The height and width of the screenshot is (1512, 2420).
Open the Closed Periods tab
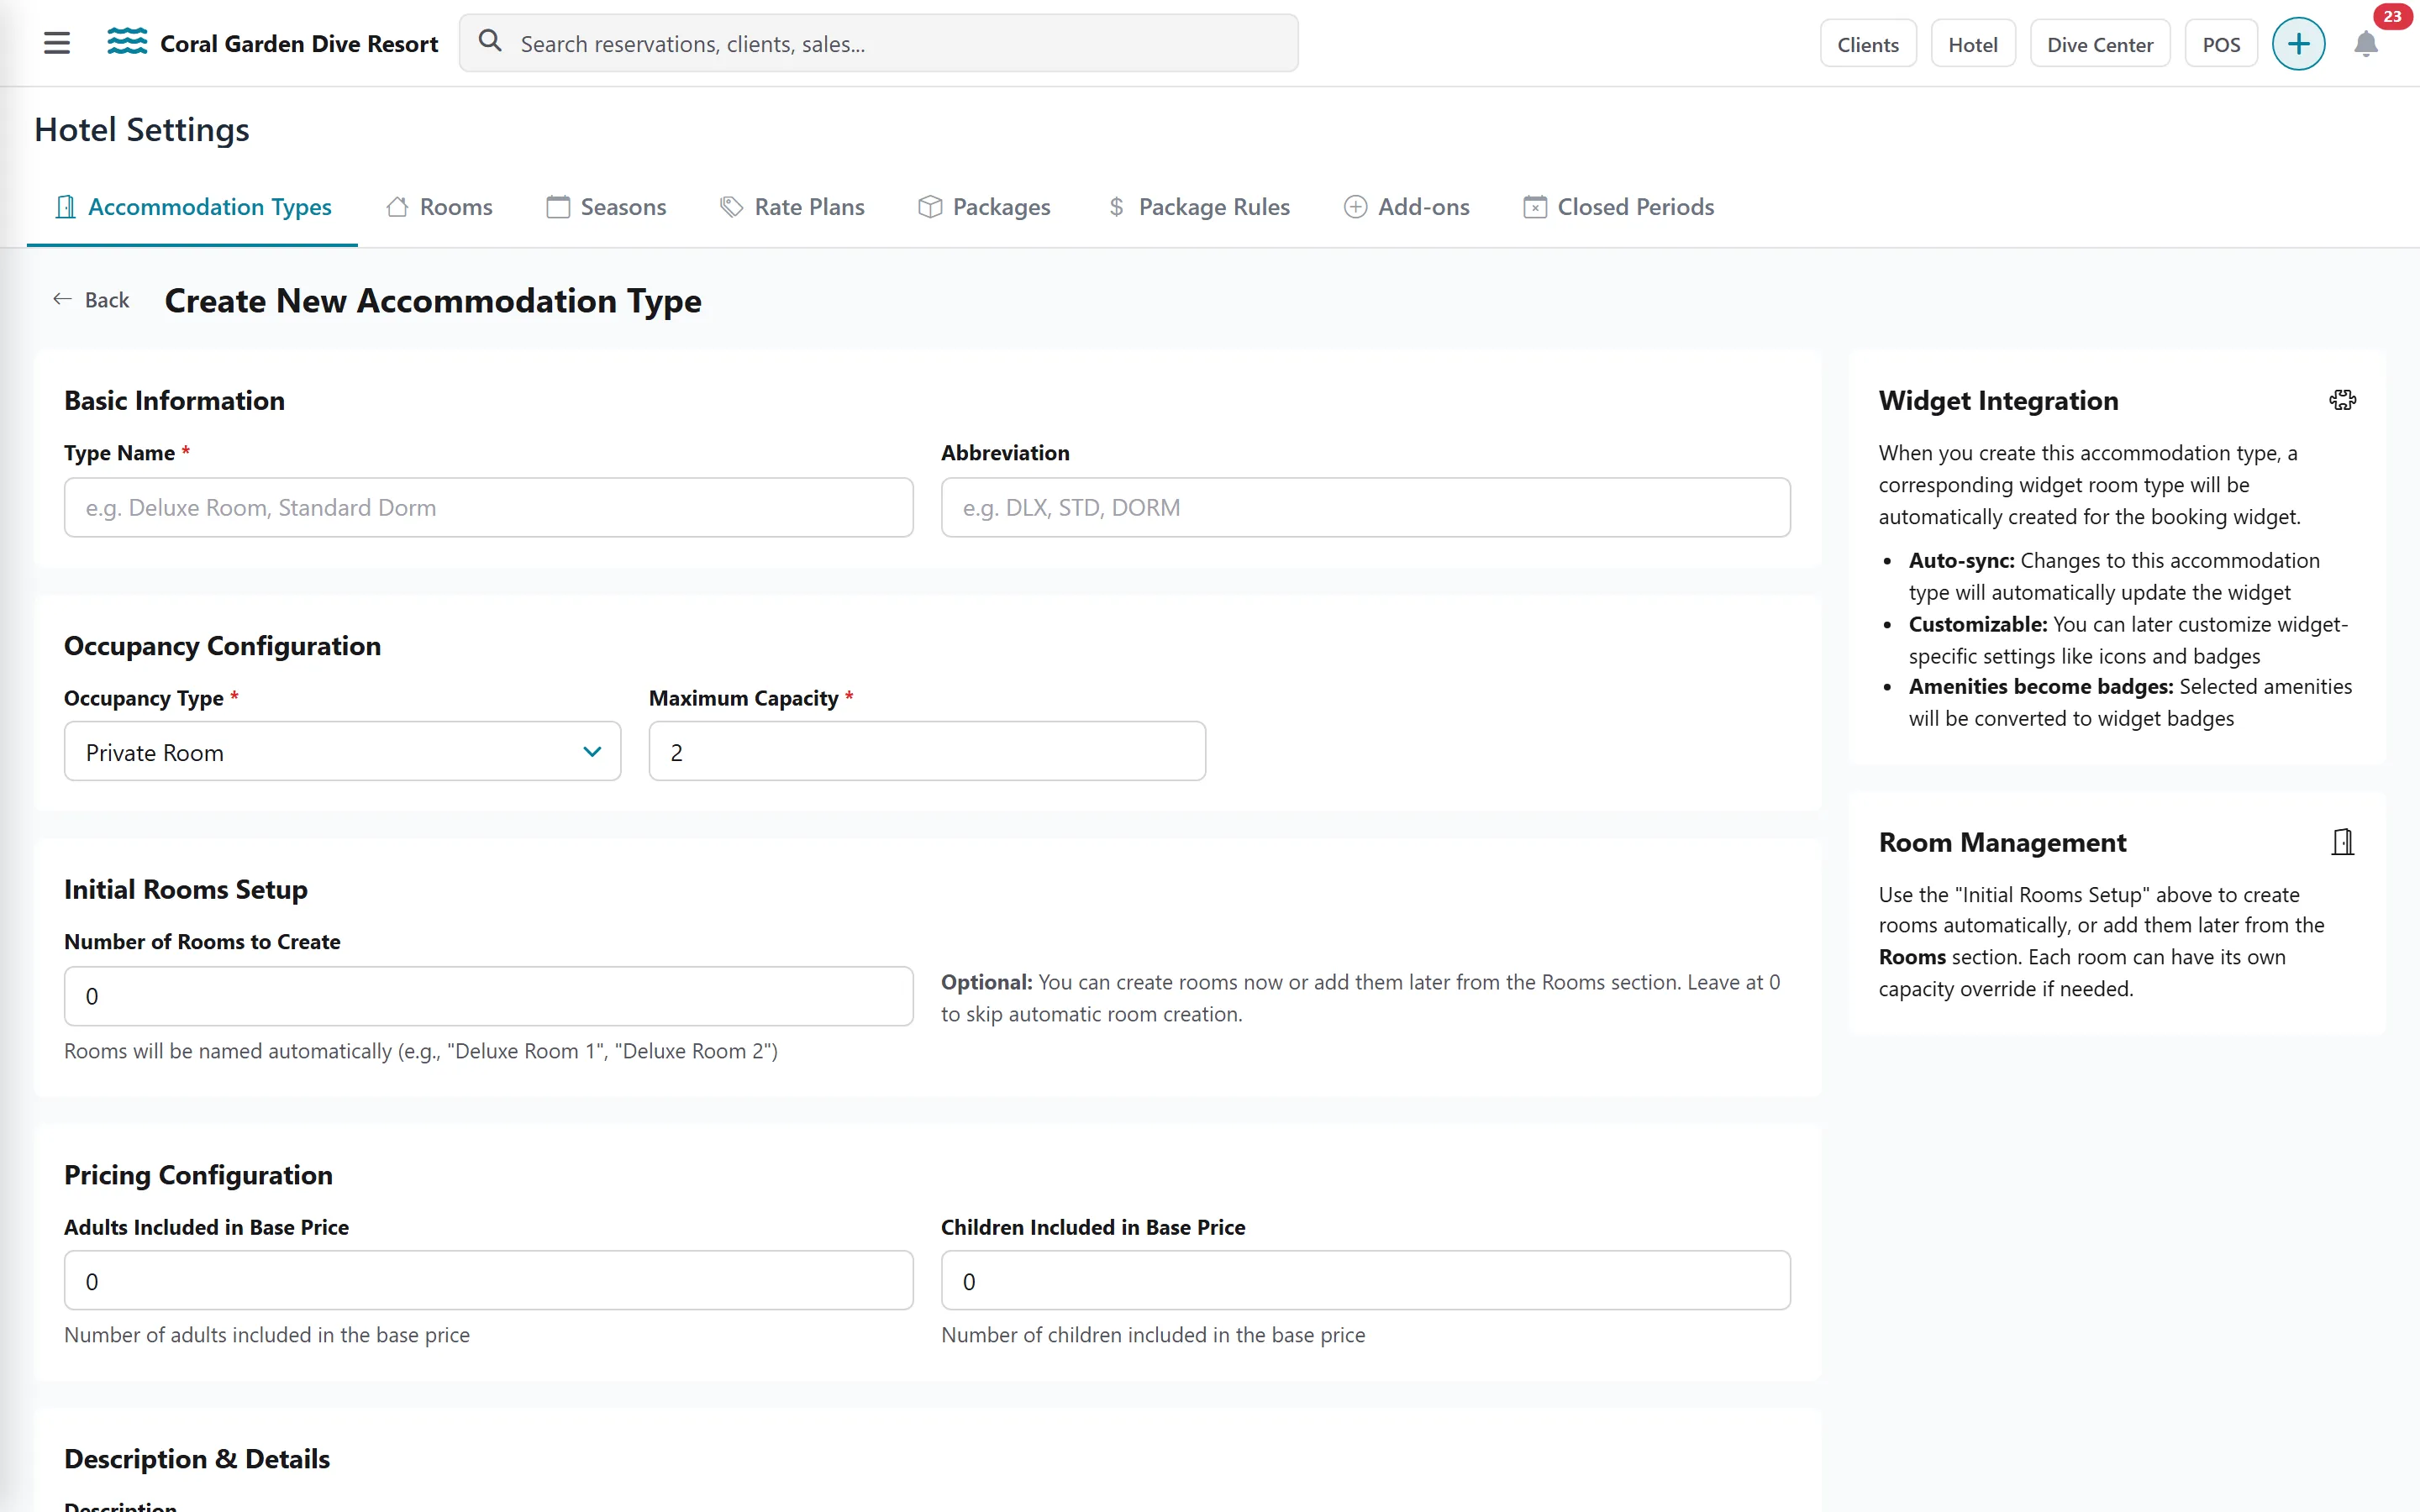1618,207
